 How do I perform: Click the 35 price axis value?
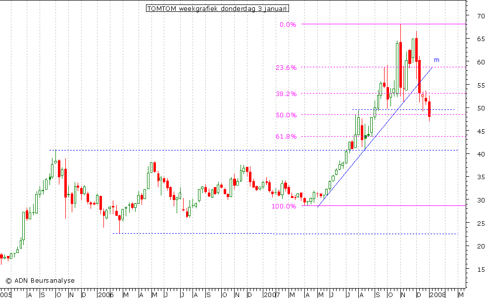[481, 177]
